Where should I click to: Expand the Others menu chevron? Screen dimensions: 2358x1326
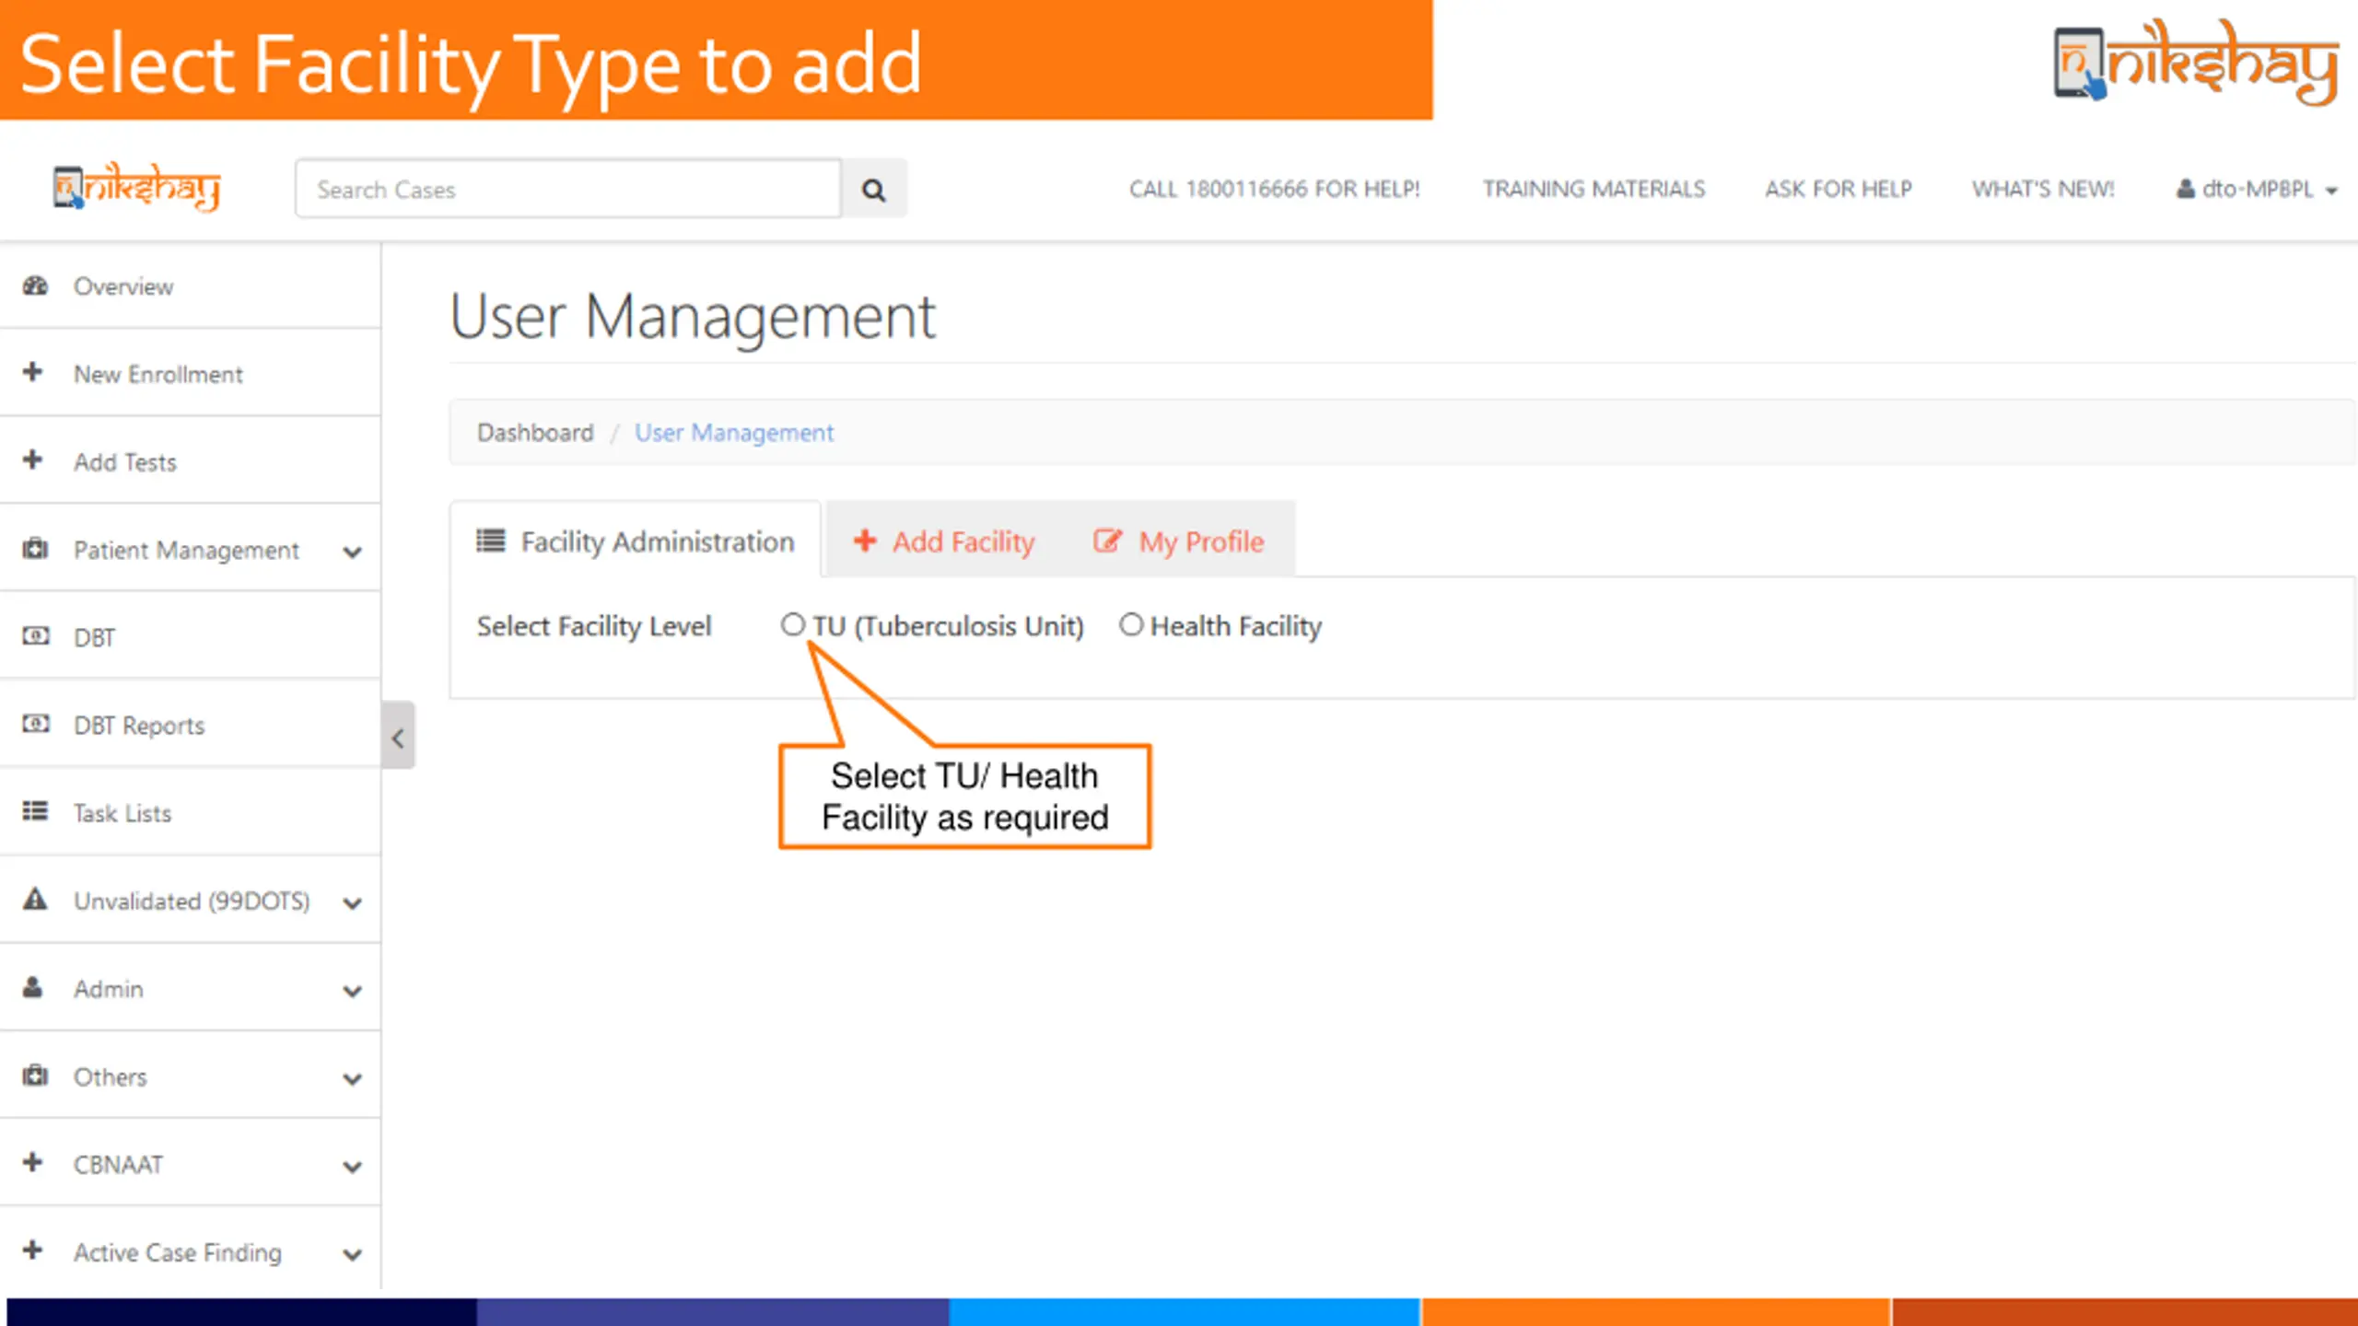(x=352, y=1079)
